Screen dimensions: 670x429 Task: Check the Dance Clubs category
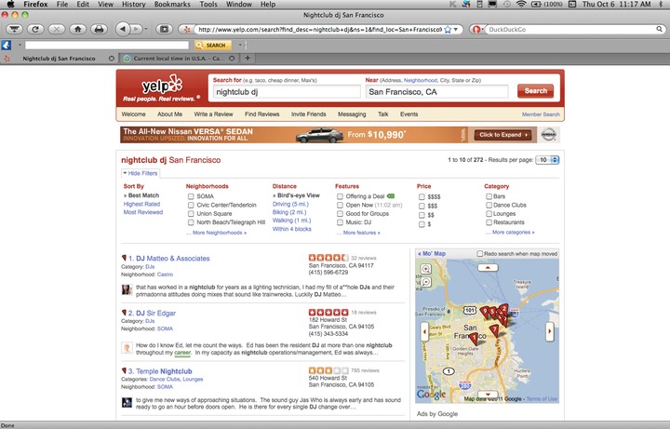pyautogui.click(x=489, y=205)
